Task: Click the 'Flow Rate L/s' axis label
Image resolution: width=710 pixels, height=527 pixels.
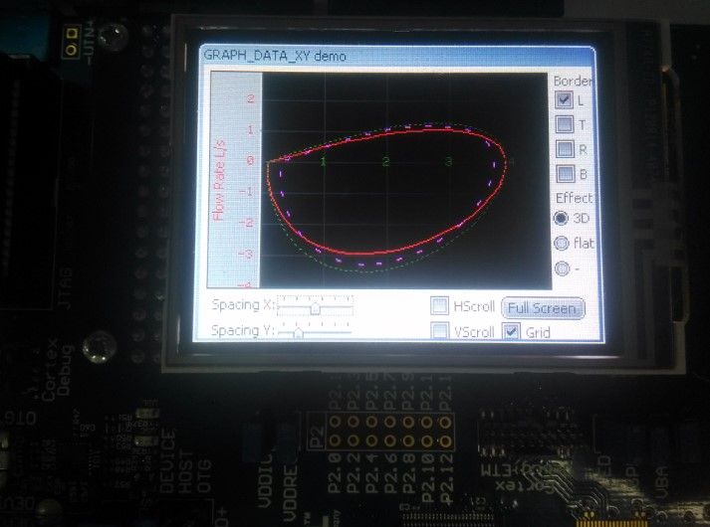Action: point(219,180)
